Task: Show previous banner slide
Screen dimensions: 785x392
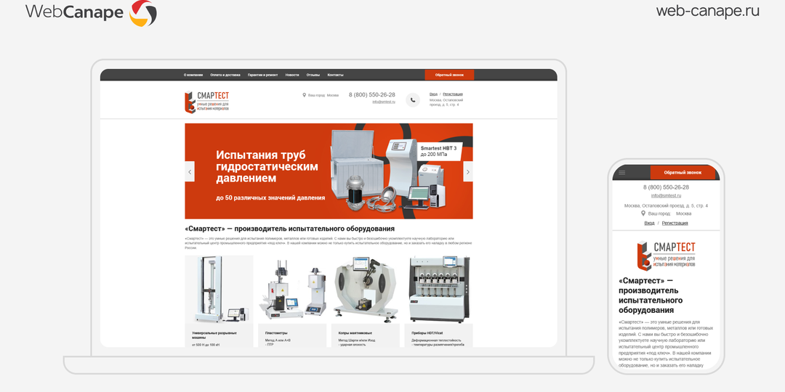Action: [190, 171]
